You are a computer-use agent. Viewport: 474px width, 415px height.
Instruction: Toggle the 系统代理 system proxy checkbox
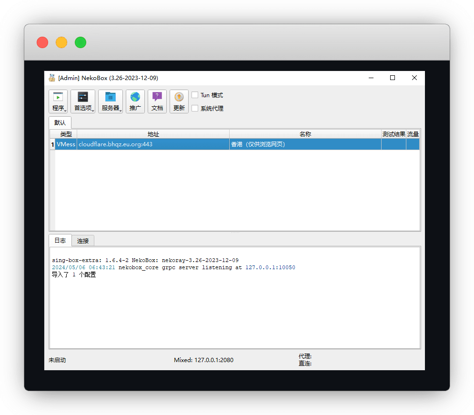[x=195, y=108]
